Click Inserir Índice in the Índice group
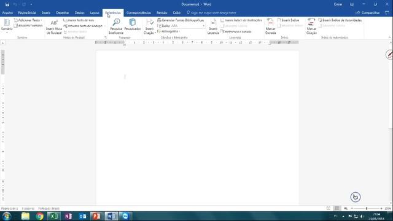The image size is (393, 221). point(288,20)
